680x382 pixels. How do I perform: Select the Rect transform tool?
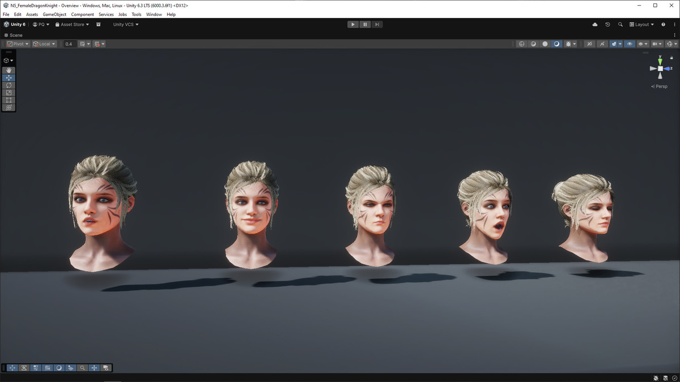tap(8, 100)
